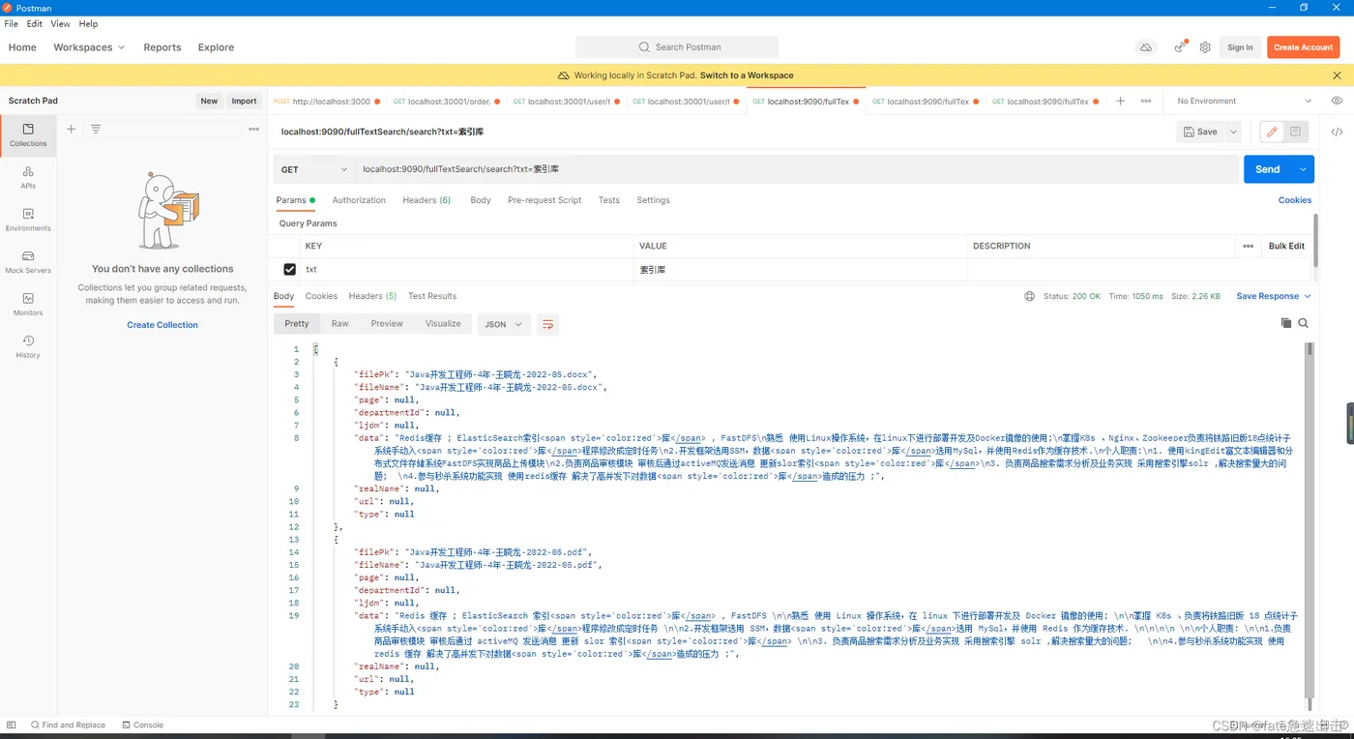Viewport: 1354px width, 739px height.
Task: Click Bulk Edit in the params table
Action: point(1286,246)
